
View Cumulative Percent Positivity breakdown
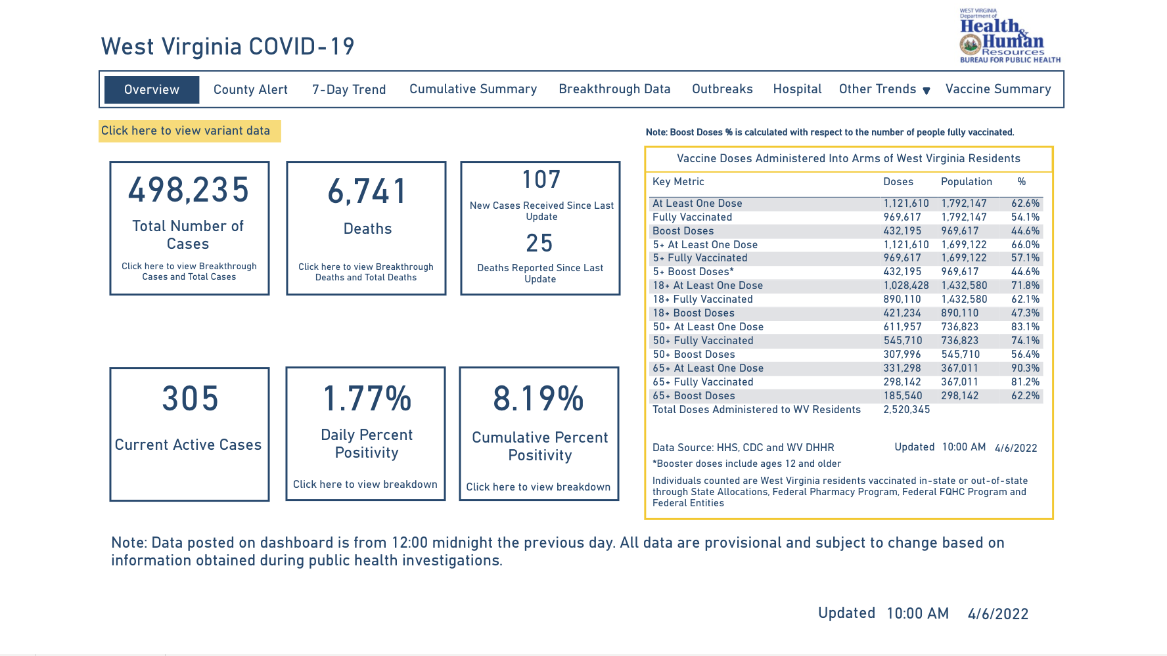coord(538,487)
